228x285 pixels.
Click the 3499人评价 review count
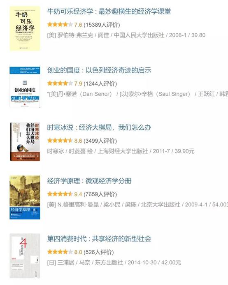click(100, 141)
